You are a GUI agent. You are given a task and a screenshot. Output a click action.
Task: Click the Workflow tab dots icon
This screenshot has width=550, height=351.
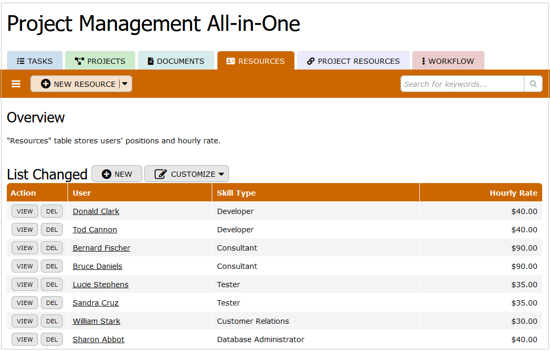point(423,61)
